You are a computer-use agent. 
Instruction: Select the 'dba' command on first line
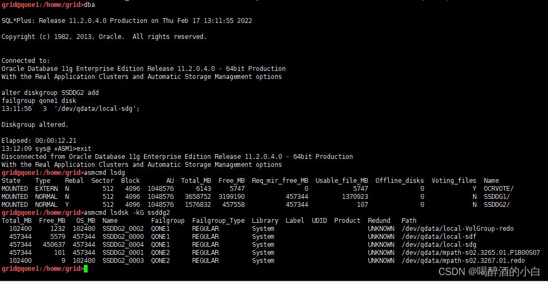click(90, 5)
